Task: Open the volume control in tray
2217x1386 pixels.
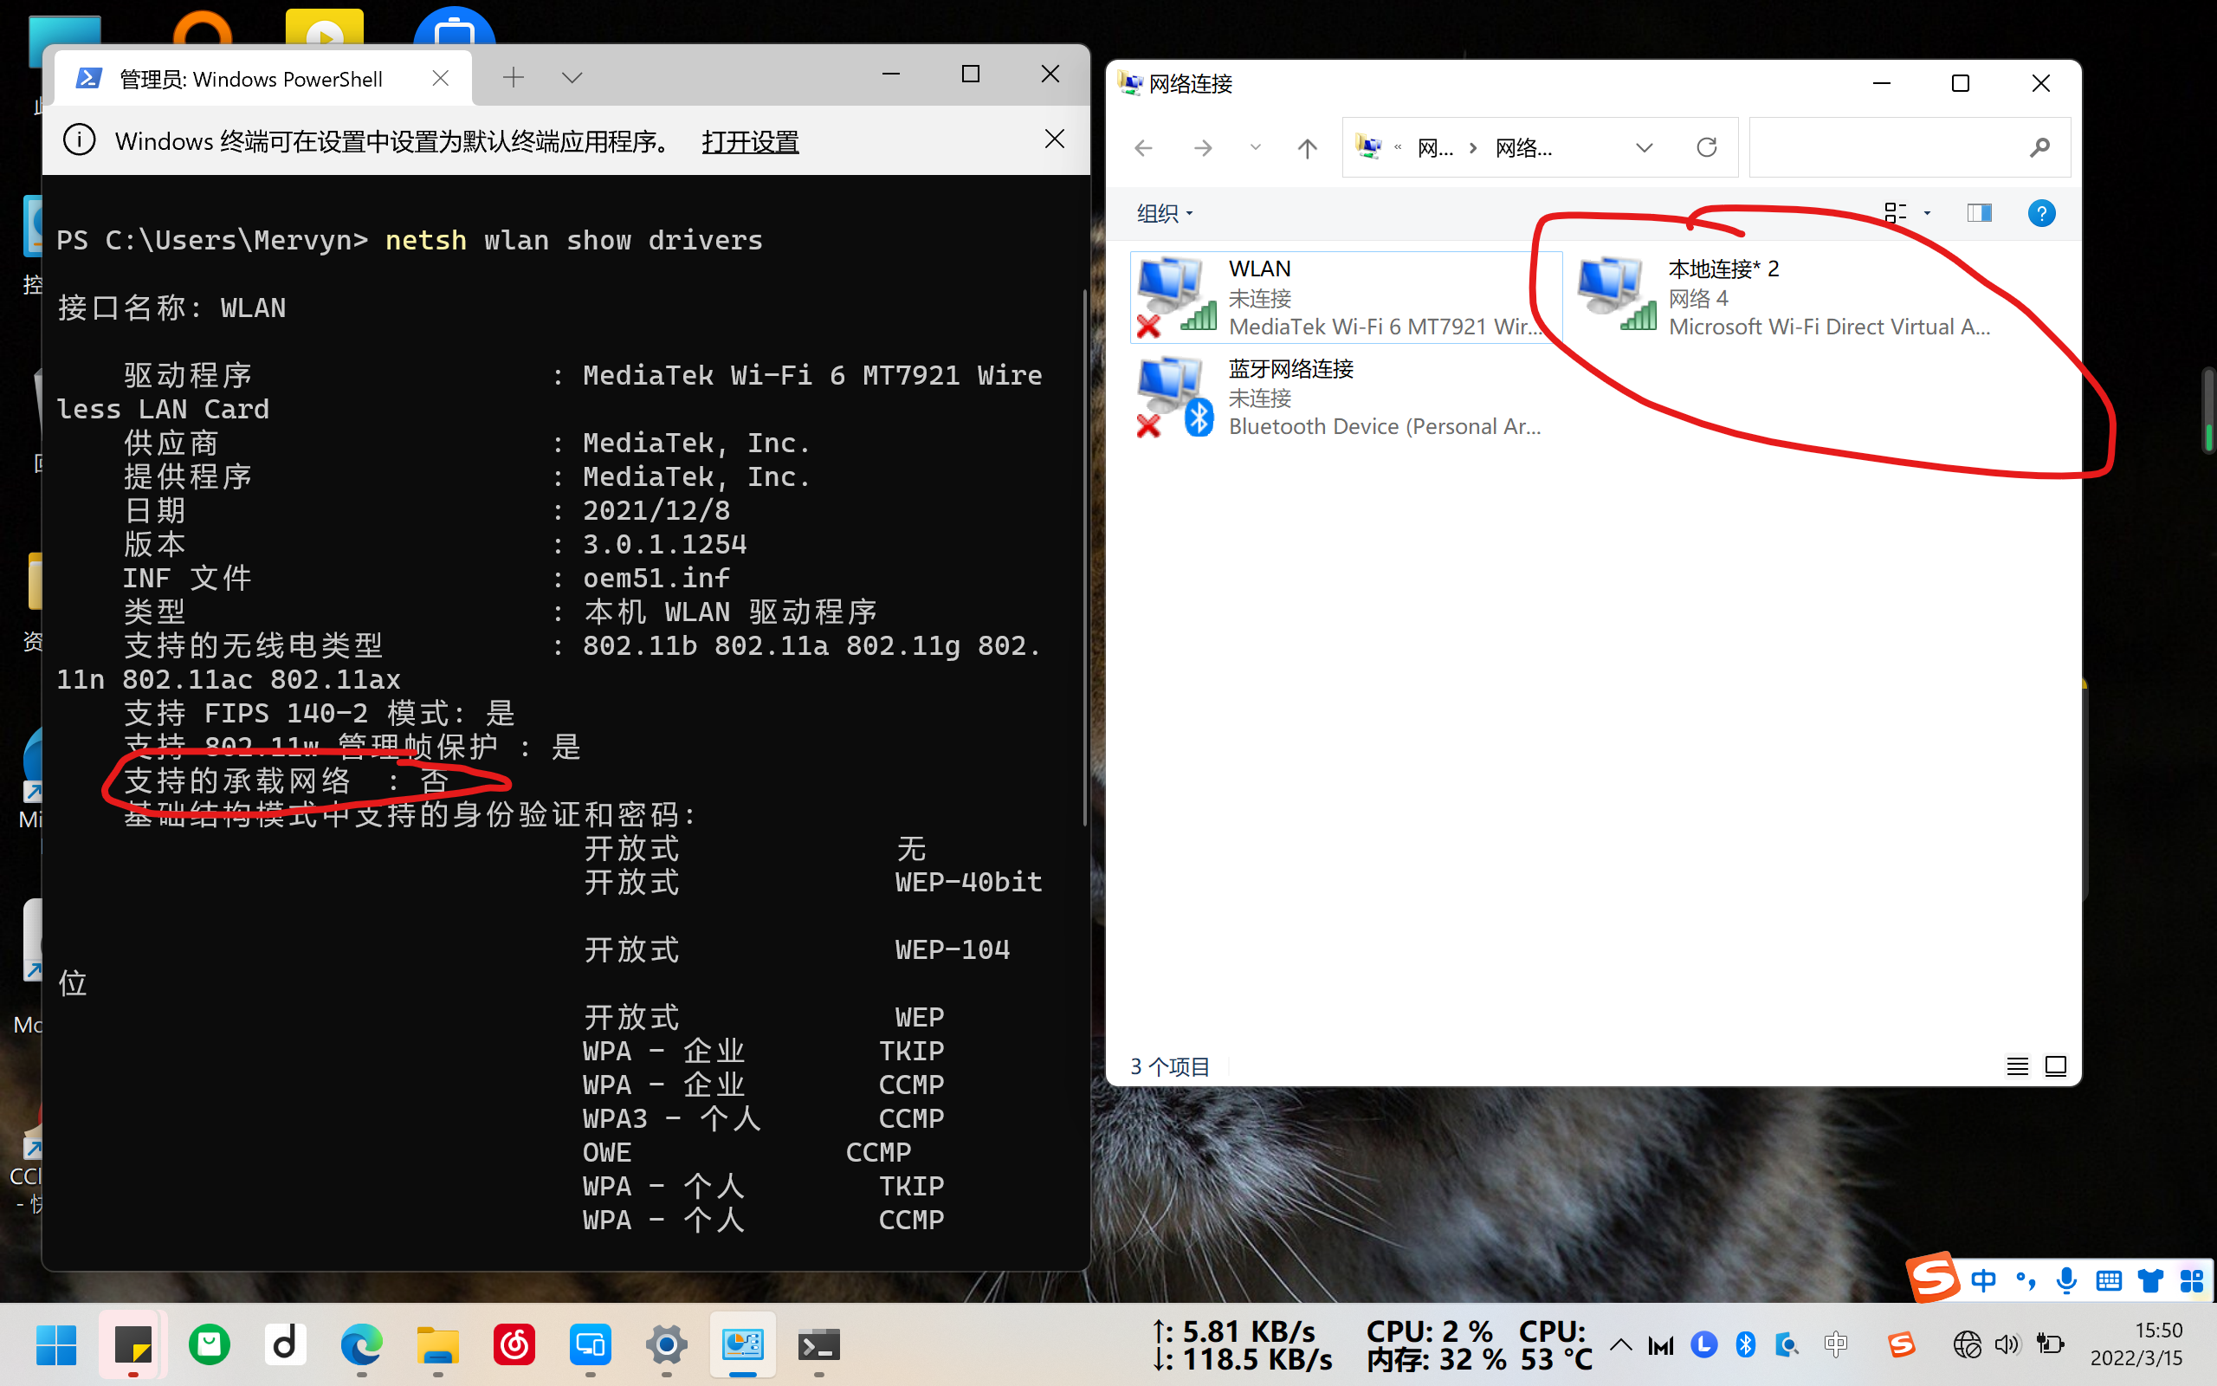Action: point(2007,1344)
